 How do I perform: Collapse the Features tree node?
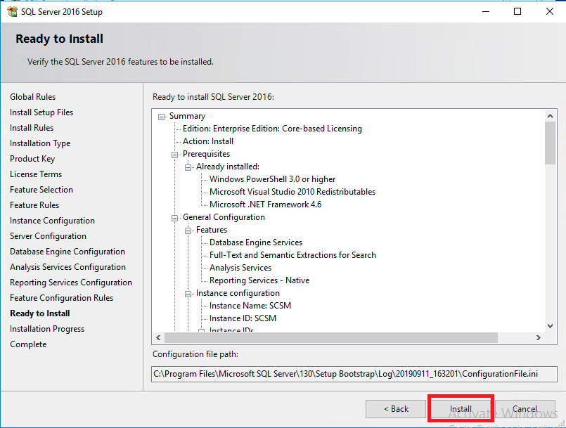coord(188,231)
